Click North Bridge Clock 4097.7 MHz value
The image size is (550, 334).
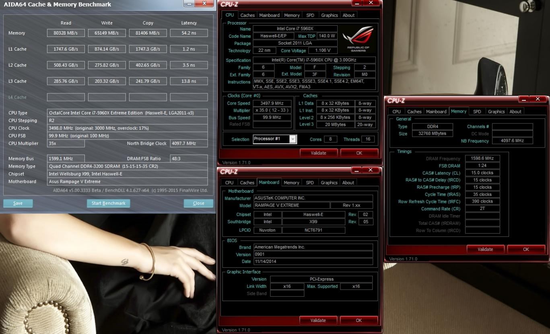189,143
